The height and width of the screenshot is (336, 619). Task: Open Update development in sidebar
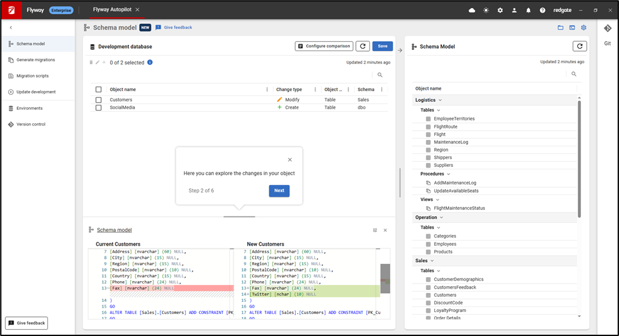pos(38,92)
